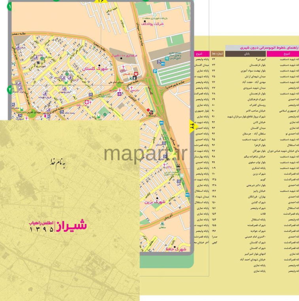
Task: Click the metro station icon beside red asterisk
Action: pos(151,112)
